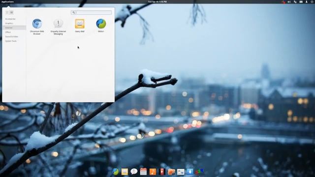Viewport: 315px width, 177px height.
Task: Launch Midori from the launcher grid
Action: [x=101, y=26]
